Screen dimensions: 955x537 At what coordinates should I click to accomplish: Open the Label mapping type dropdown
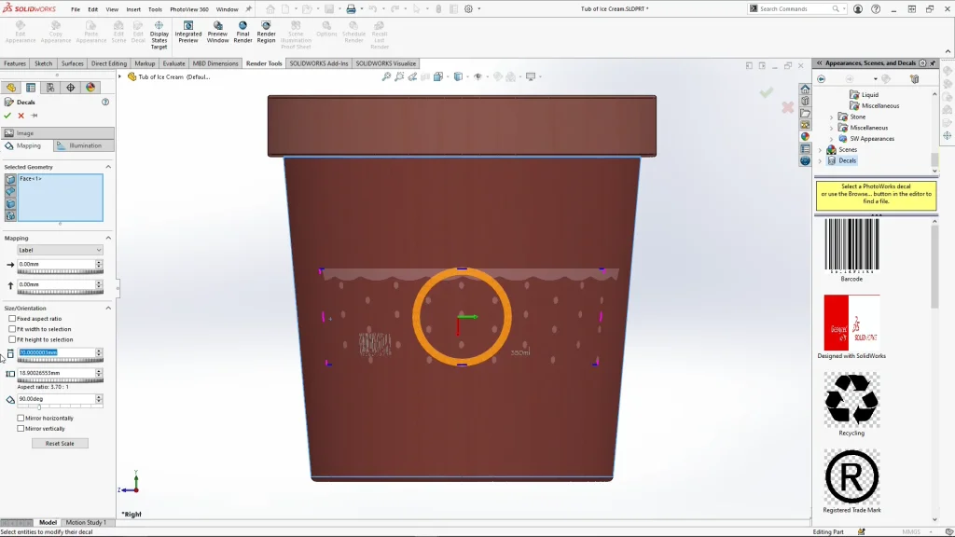pyautogui.click(x=60, y=250)
